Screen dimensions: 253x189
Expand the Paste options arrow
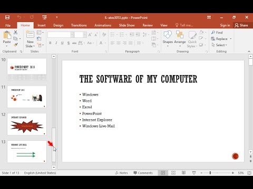pyautogui.click(x=7, y=46)
